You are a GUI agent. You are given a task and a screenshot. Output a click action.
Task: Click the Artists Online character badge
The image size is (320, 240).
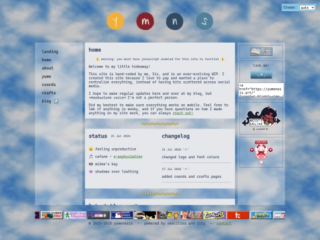pos(261,116)
